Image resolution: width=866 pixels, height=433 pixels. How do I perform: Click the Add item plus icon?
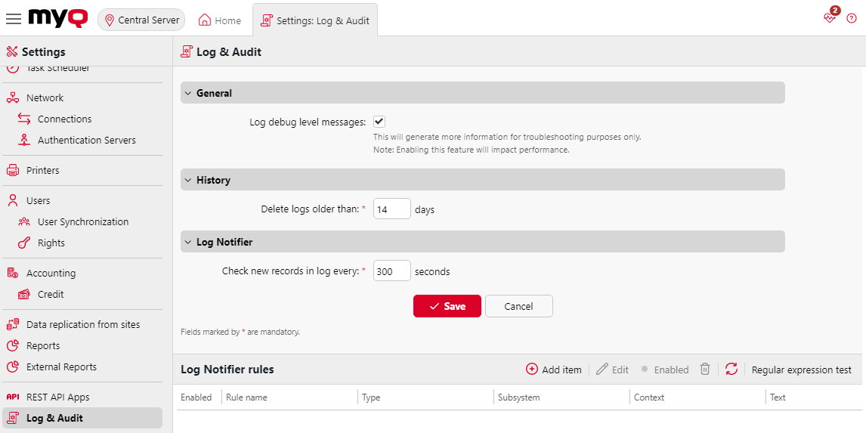click(532, 370)
